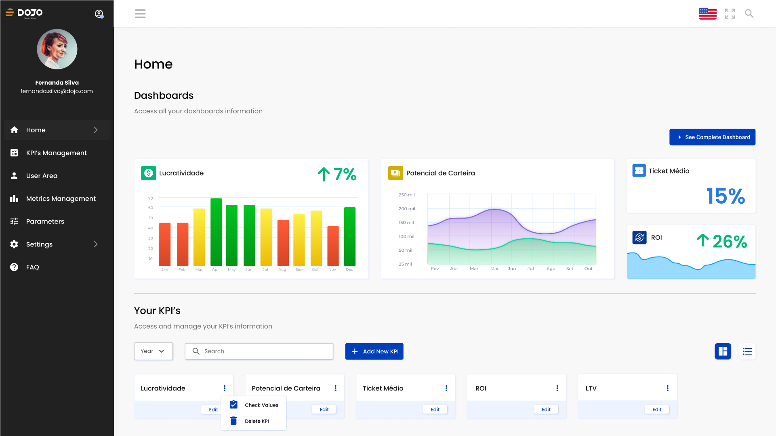Select Delete KPI from the context menu
Image resolution: width=776 pixels, height=436 pixels.
[254, 421]
